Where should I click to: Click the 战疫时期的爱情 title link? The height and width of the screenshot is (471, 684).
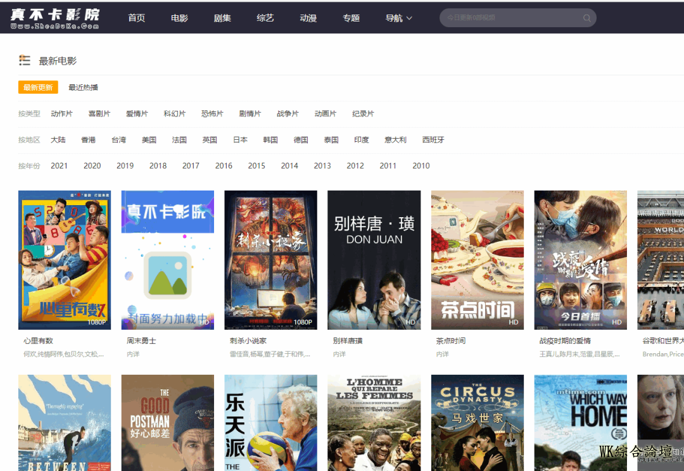click(x=565, y=341)
